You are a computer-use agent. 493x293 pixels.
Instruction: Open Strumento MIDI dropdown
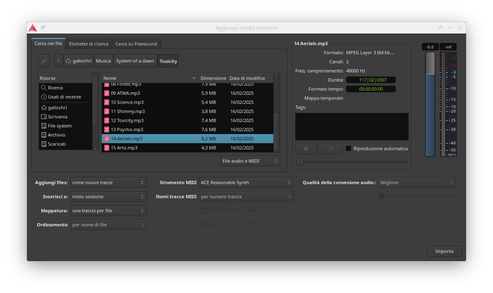tap(246, 183)
